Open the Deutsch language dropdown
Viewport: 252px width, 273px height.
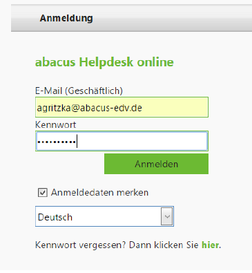click(104, 216)
